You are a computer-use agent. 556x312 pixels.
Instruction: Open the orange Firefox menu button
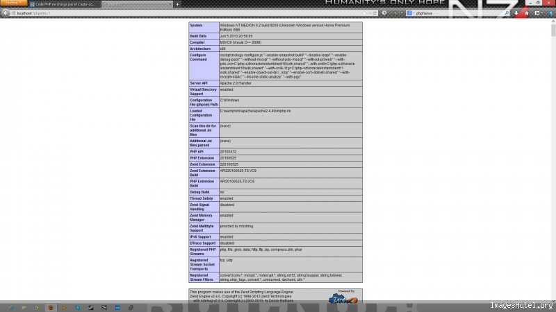click(13, 3)
